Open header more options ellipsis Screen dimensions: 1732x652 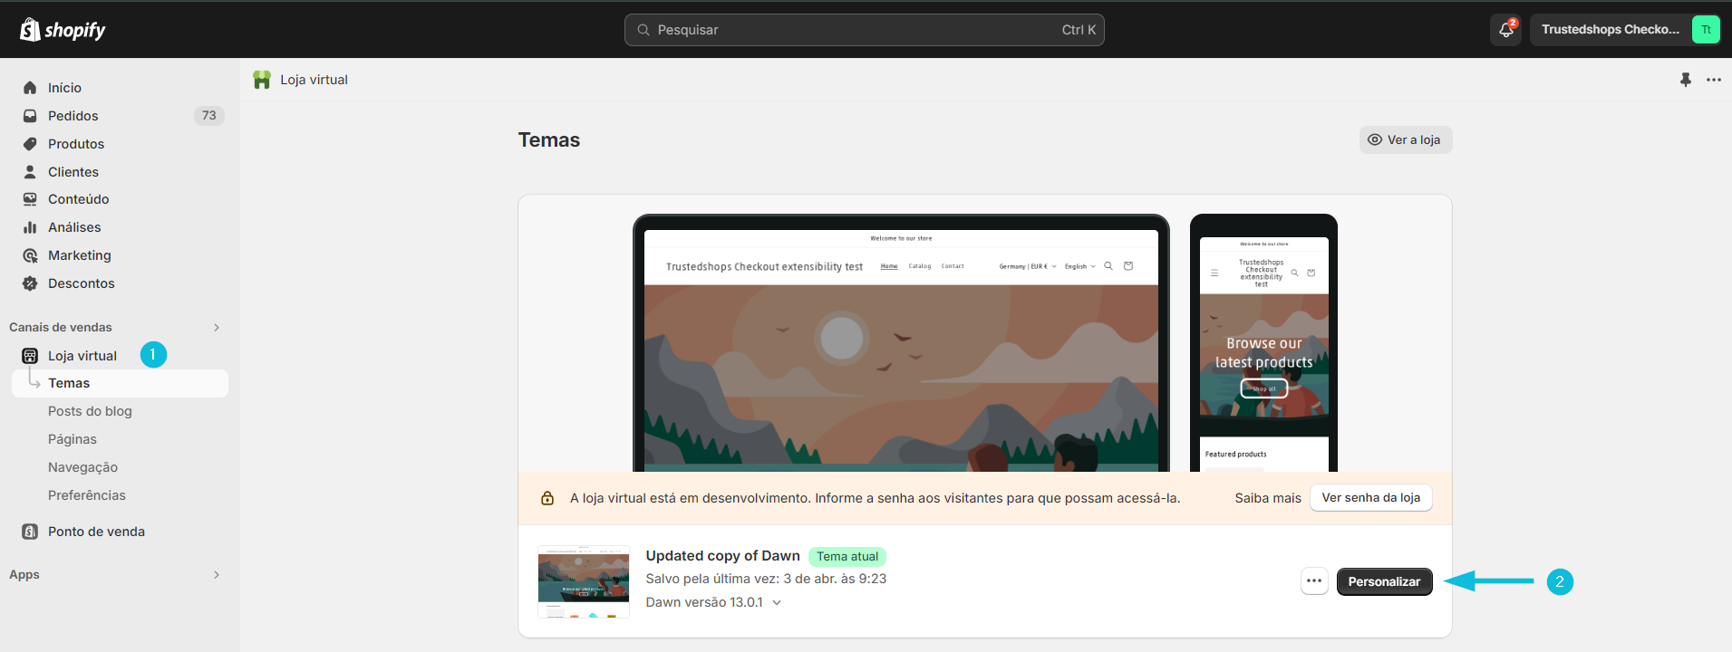[1714, 80]
